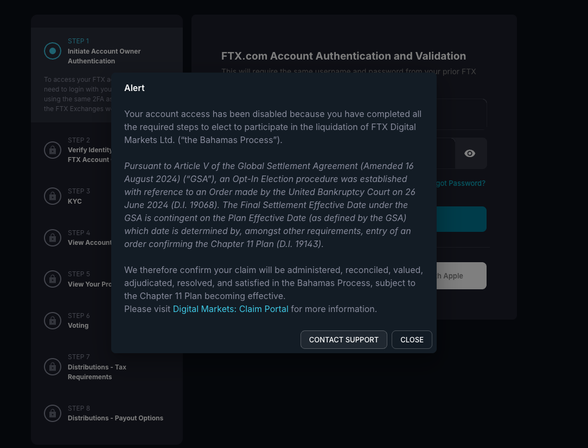The width and height of the screenshot is (588, 448).
Task: Click the STEP 8 label
Action: click(79, 408)
